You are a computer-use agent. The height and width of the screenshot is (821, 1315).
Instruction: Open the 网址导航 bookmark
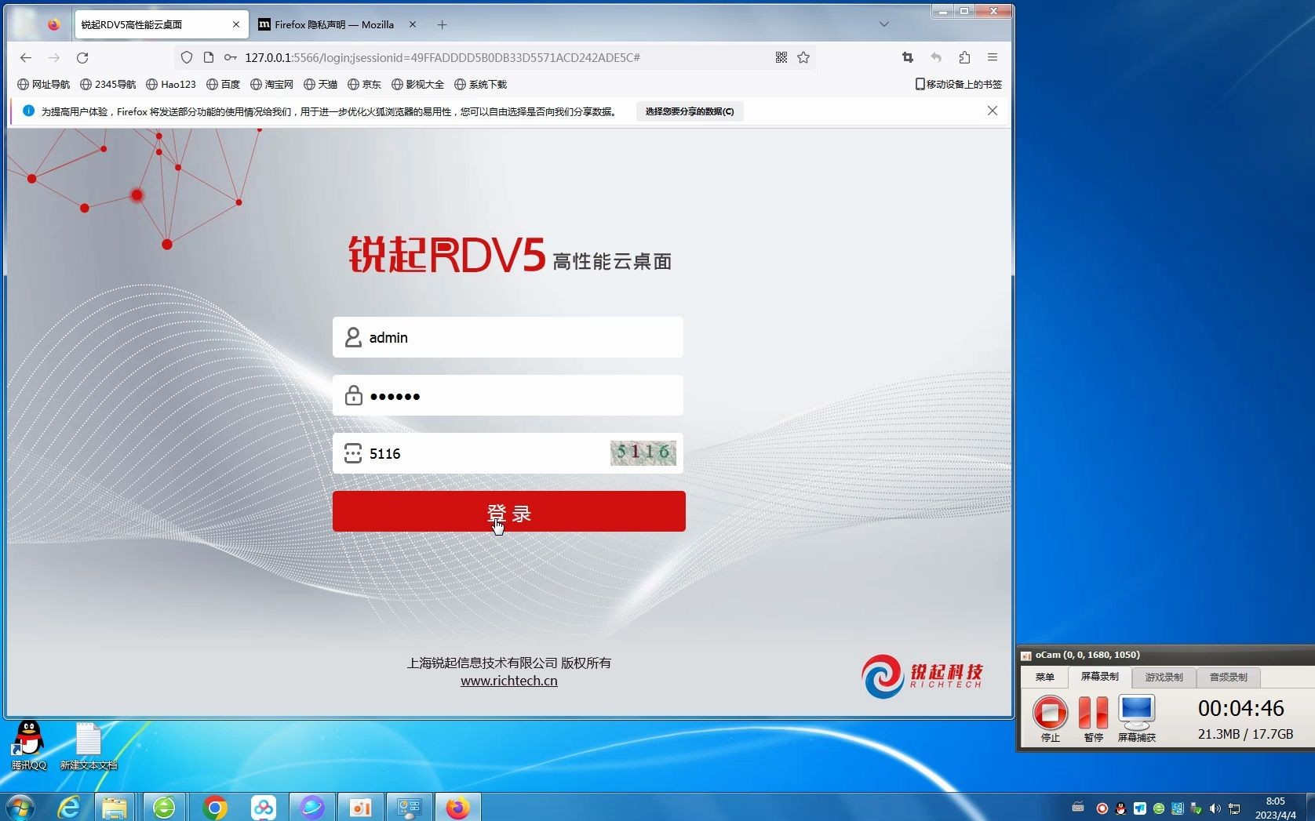point(43,84)
